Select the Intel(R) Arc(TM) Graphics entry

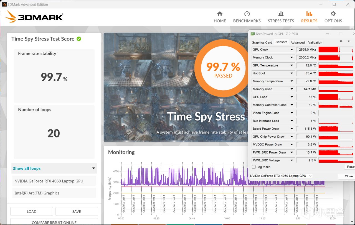54,193
